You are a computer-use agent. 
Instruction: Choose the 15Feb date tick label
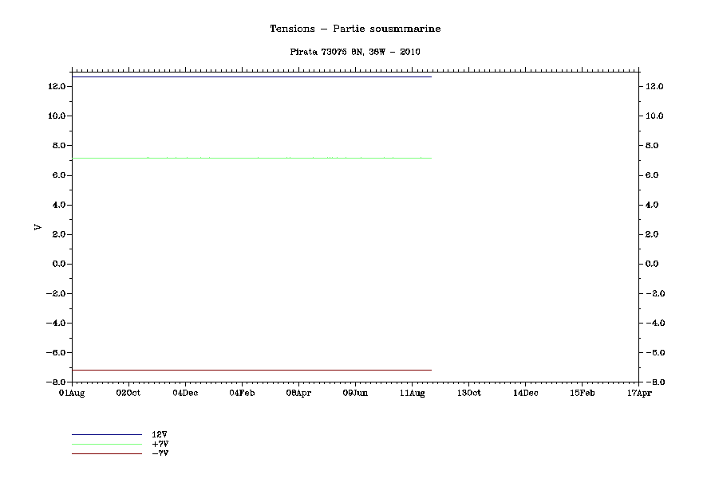[x=582, y=393]
